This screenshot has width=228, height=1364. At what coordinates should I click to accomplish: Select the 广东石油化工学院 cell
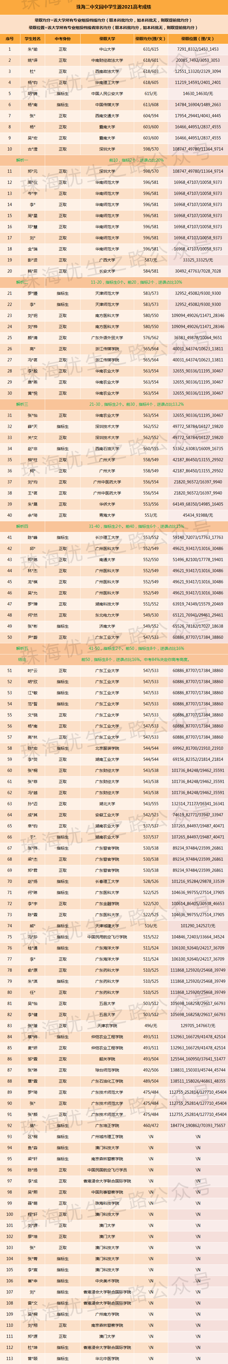107,1081
